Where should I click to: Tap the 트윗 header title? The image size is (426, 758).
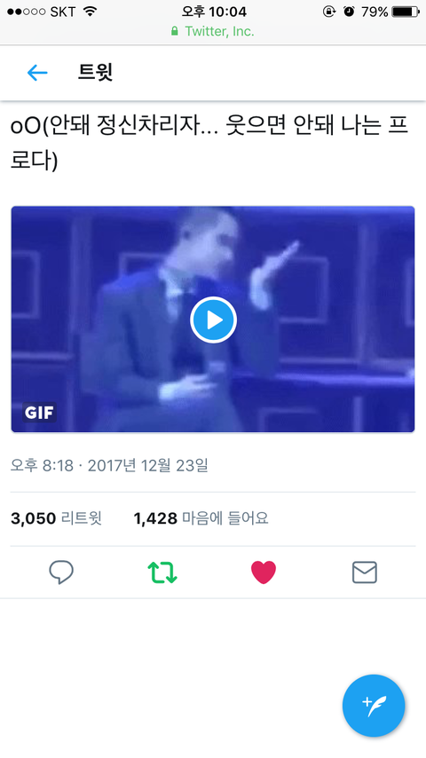click(x=95, y=73)
